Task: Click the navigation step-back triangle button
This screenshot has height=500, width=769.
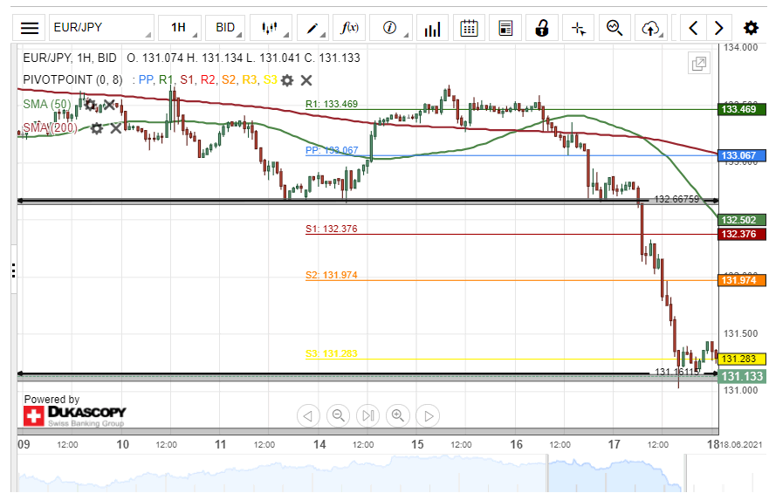Action: [308, 416]
